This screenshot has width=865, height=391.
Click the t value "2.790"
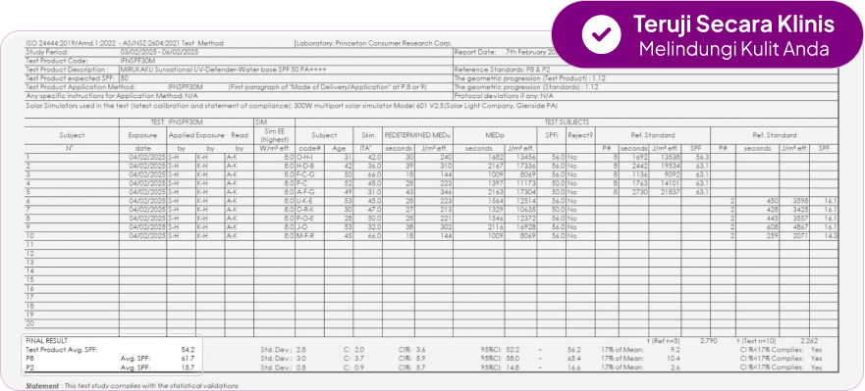point(708,341)
